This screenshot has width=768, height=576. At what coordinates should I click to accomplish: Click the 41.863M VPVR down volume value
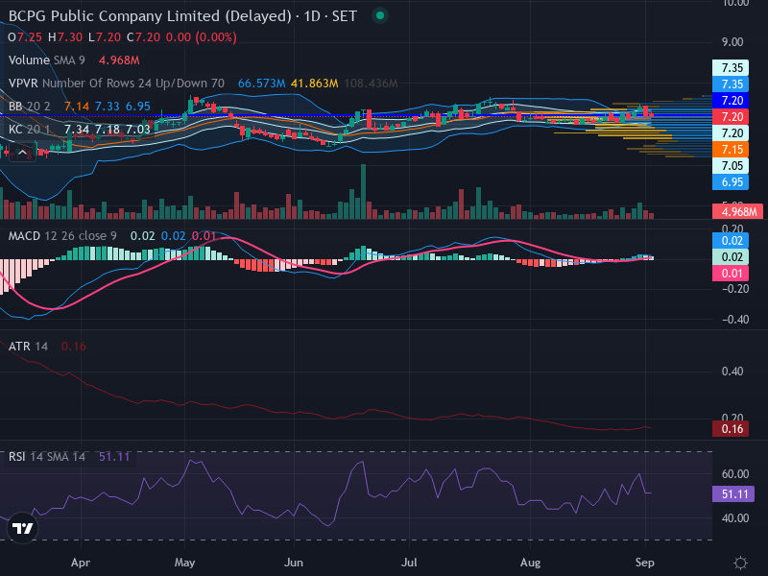[315, 84]
